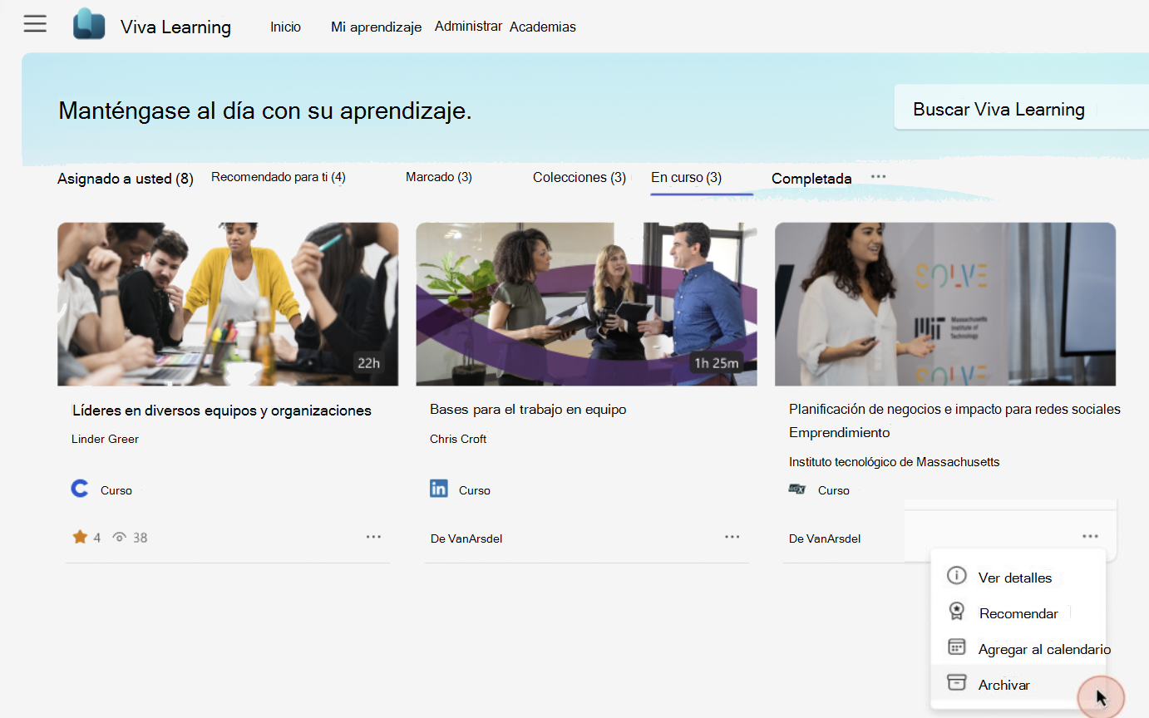Screen dimensions: 1149x718
Task: Open course title Bases para el trabajo en equipo
Action: pyautogui.click(x=528, y=409)
